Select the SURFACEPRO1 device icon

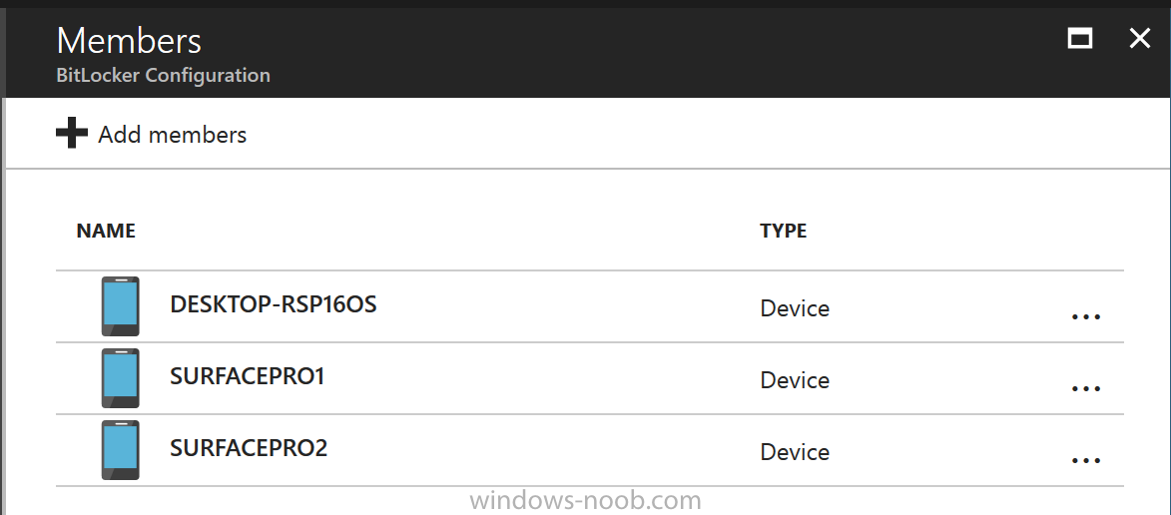pos(120,378)
